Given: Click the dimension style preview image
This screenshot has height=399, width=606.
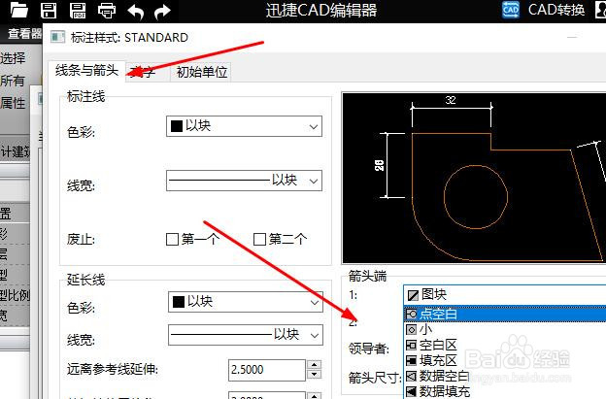Looking at the screenshot, I should [474, 178].
